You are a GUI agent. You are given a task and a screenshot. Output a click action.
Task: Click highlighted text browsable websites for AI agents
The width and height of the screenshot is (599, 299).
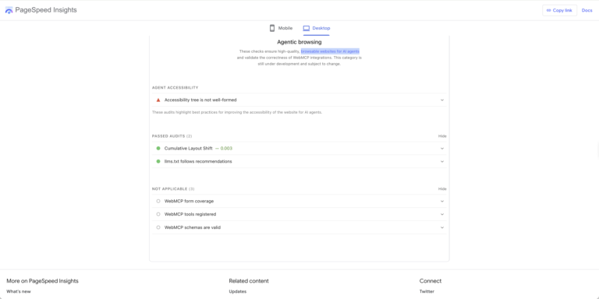coord(330,51)
